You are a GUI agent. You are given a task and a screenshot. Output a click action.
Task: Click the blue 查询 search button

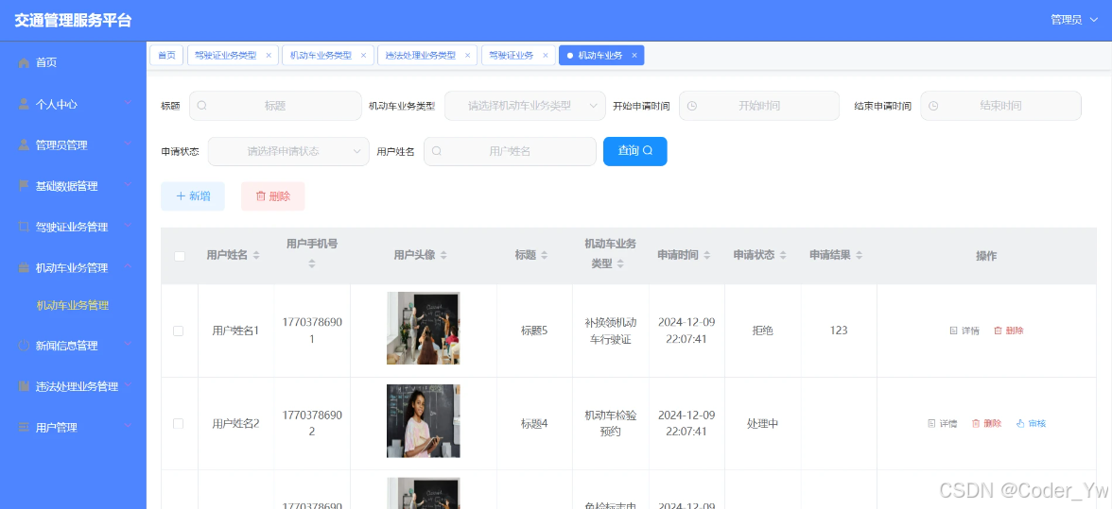634,151
